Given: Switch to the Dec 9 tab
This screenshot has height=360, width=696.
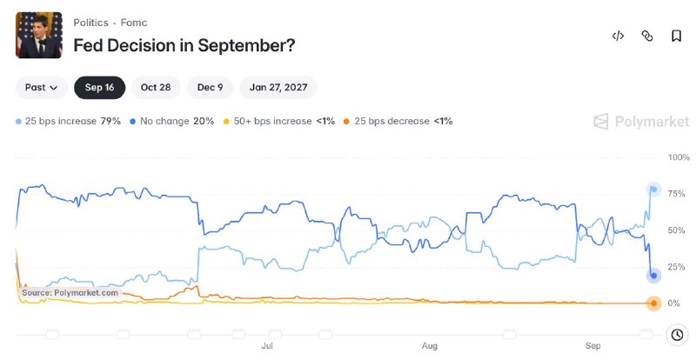Looking at the screenshot, I should [210, 88].
